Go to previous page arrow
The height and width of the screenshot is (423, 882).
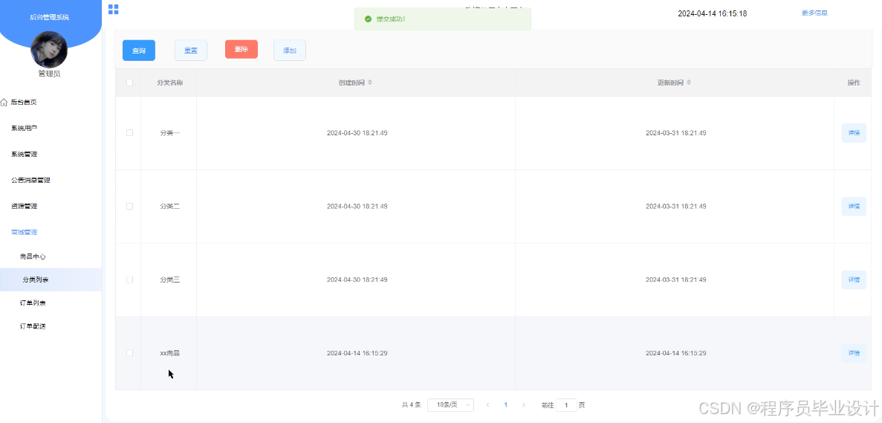point(487,405)
